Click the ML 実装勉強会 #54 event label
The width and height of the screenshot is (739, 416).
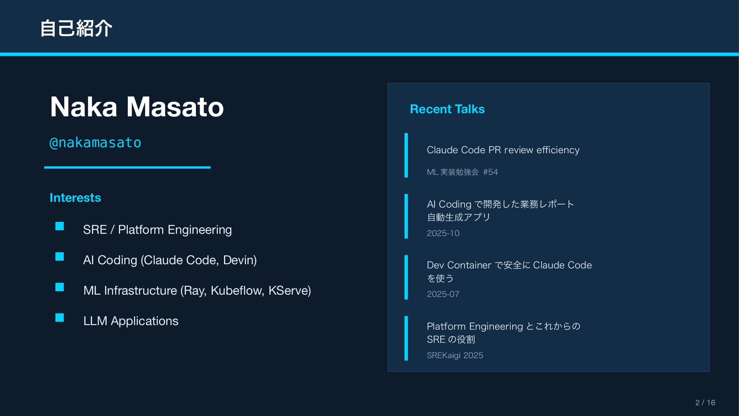[462, 172]
